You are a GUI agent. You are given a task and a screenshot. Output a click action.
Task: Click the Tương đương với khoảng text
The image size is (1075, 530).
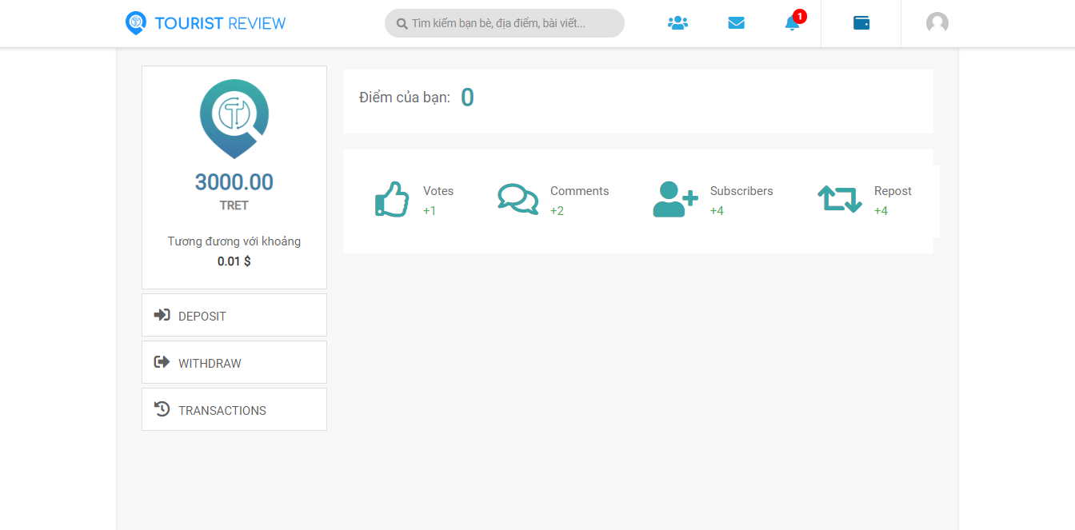(x=234, y=241)
